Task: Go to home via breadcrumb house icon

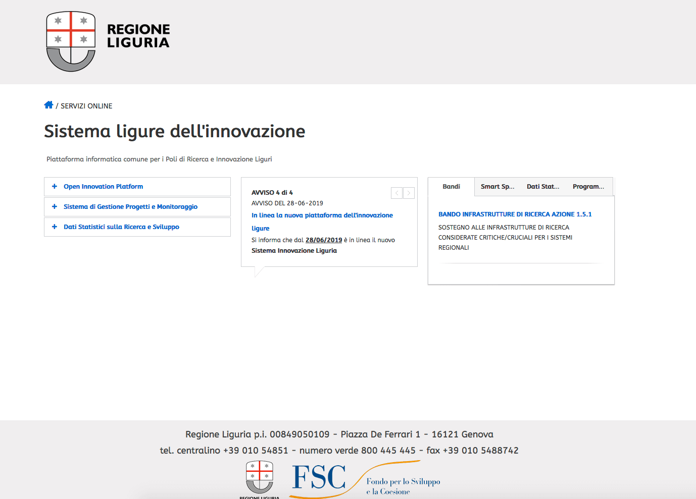Action: [x=48, y=105]
